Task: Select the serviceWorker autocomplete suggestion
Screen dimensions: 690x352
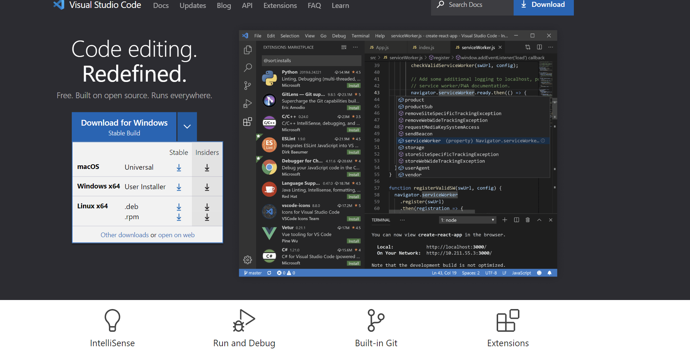Action: 473,141
